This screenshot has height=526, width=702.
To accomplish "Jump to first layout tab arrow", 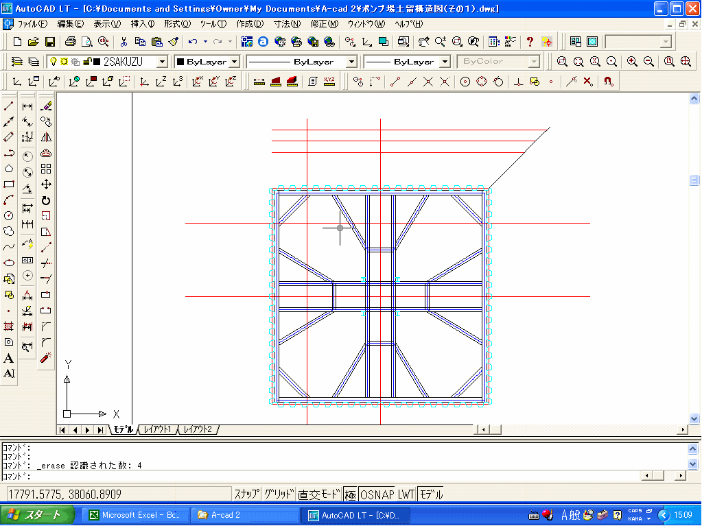I will [x=62, y=430].
